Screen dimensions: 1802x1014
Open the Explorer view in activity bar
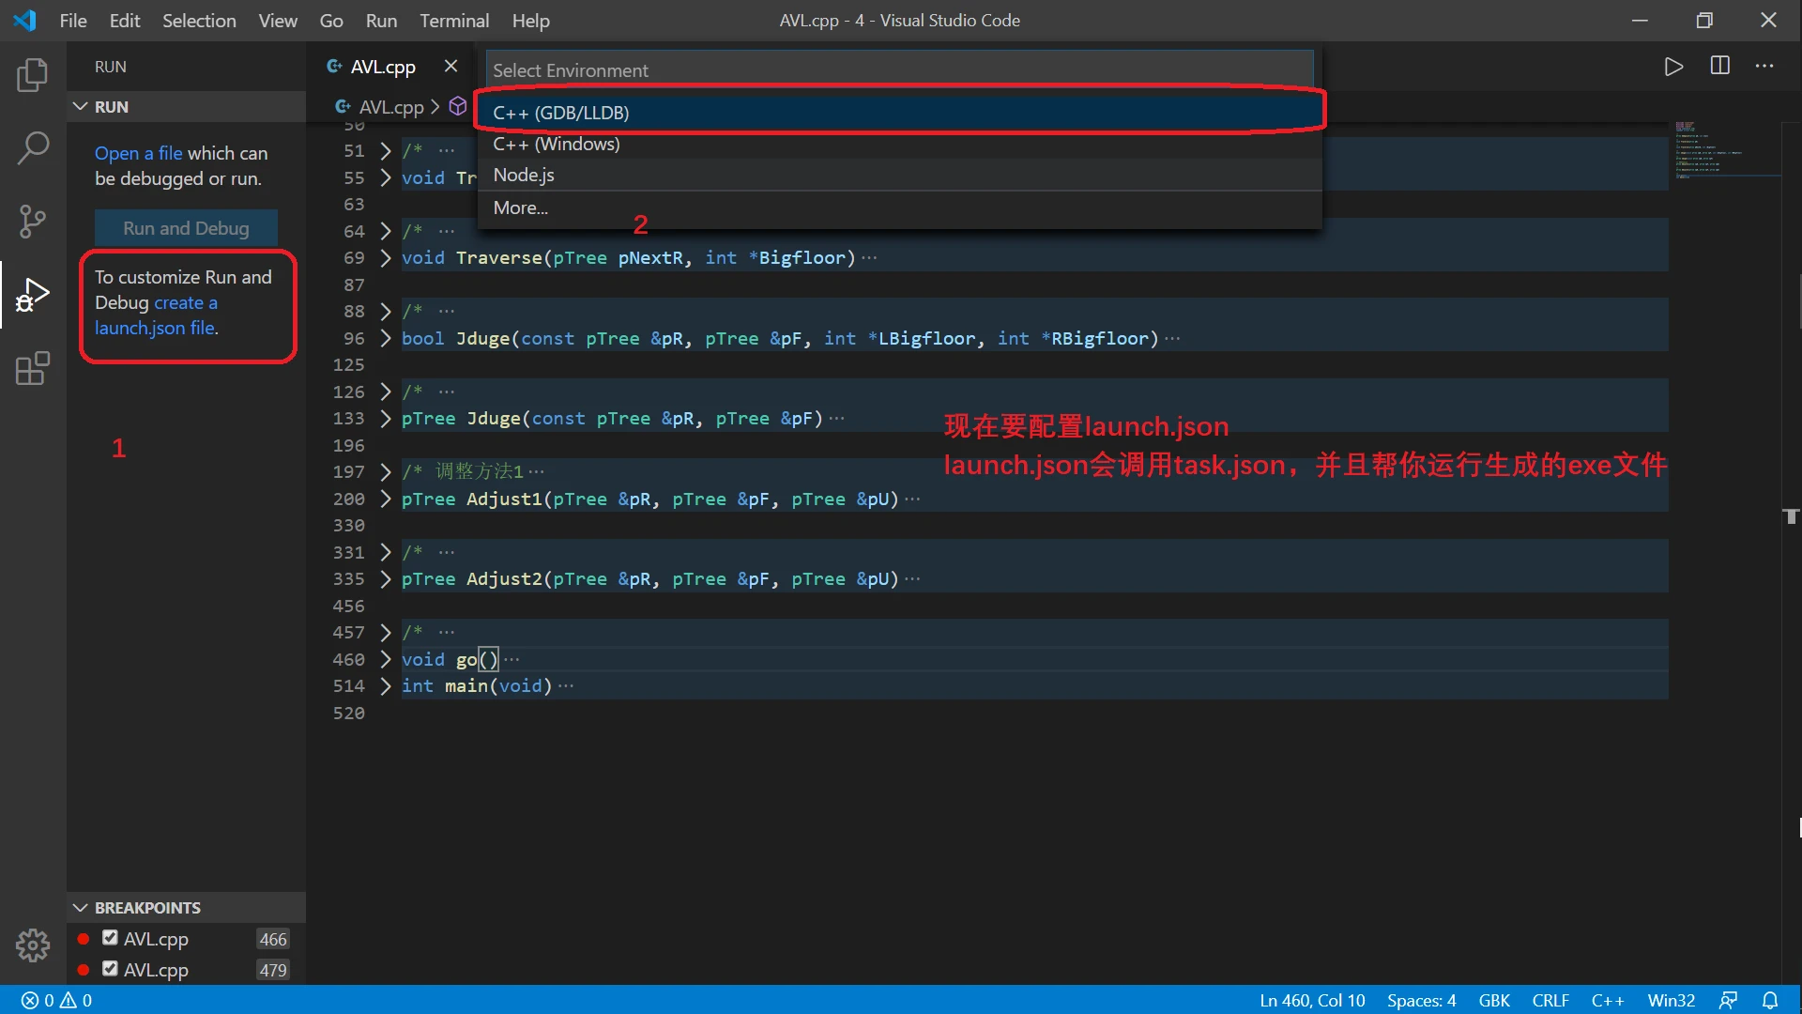click(x=33, y=75)
